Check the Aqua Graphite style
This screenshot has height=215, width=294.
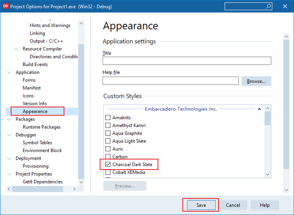click(108, 133)
